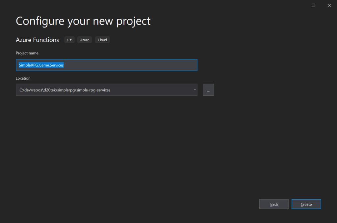This screenshot has height=223, width=337.
Task: Click the Azure Functions template name
Action: tap(37, 40)
